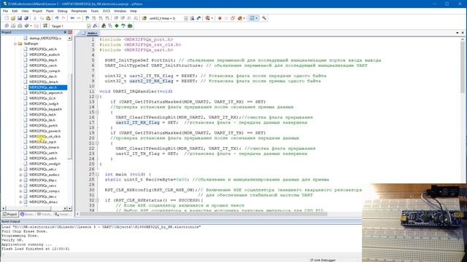The image size is (467, 262).
Task: Toggle the fold marker at line 27 main
Action: [x=97, y=175]
